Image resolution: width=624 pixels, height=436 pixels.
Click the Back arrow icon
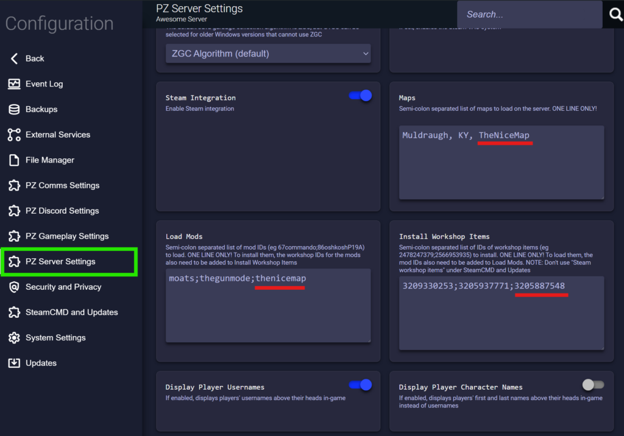[14, 58]
